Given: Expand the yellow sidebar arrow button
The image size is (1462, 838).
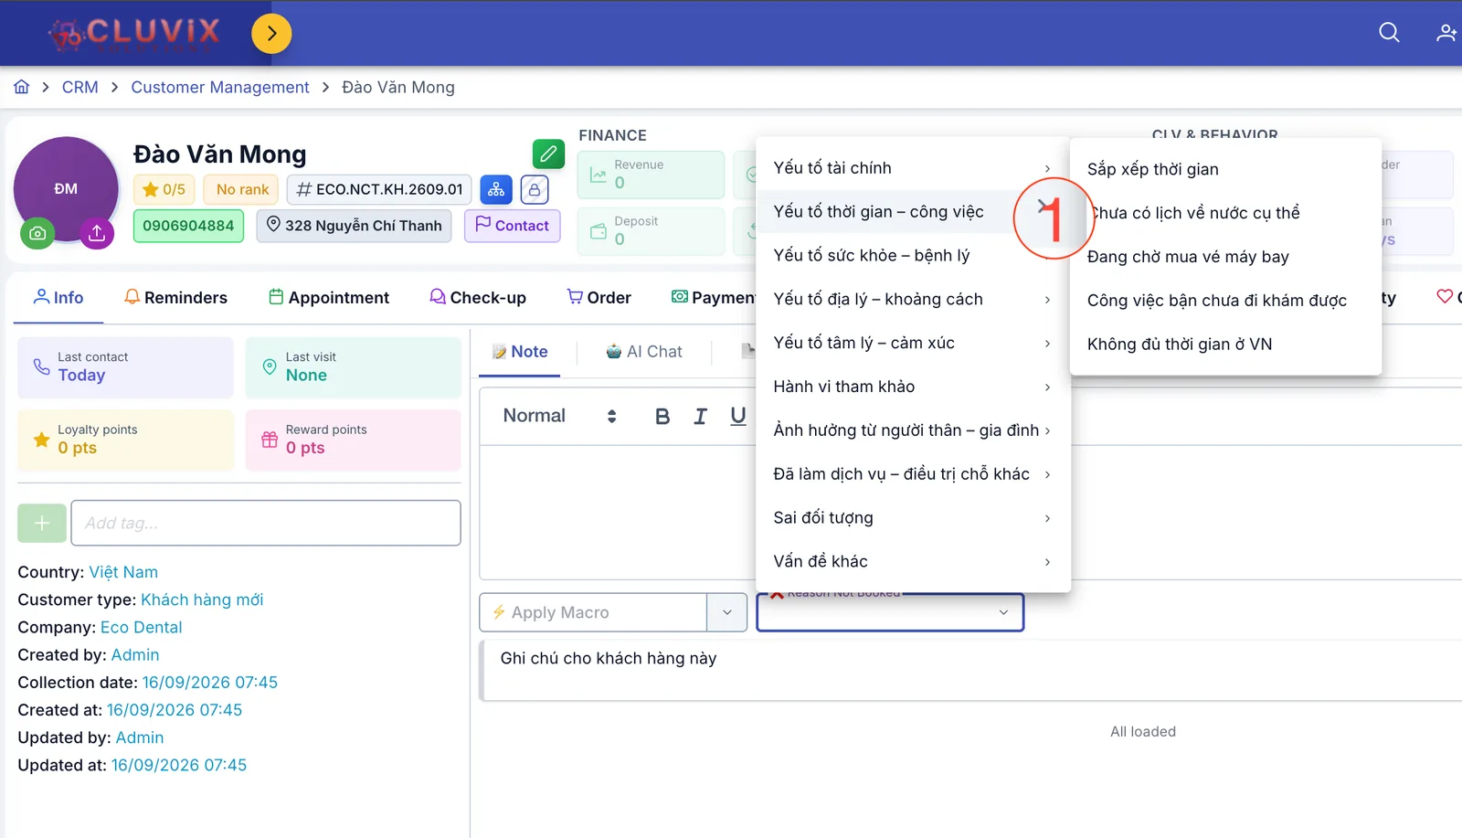Looking at the screenshot, I should pos(271,34).
